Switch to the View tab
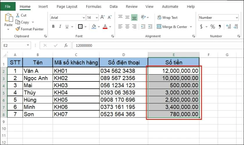244x145 pixels. [149, 7]
